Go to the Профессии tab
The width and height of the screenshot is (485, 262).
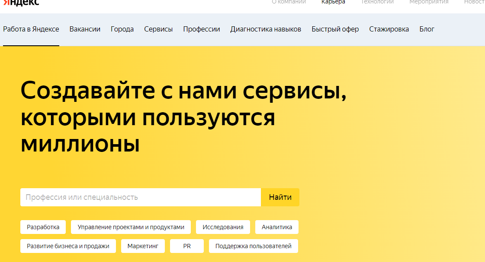(201, 29)
